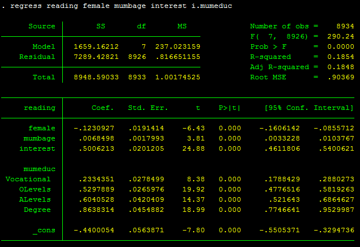Click the ALevels category label

pyautogui.click(x=35, y=199)
